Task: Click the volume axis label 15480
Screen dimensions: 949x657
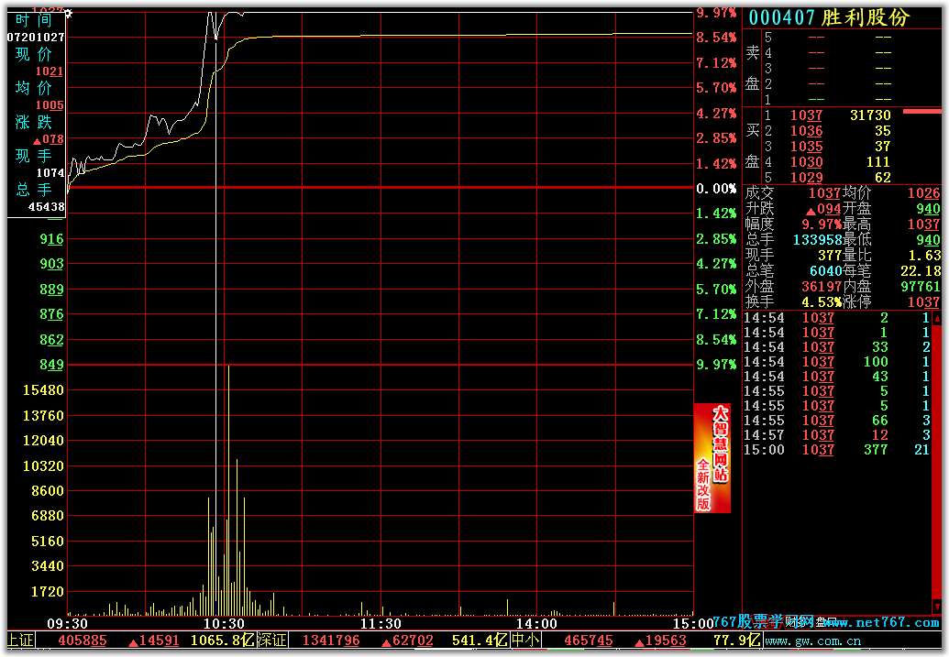Action: (x=43, y=390)
